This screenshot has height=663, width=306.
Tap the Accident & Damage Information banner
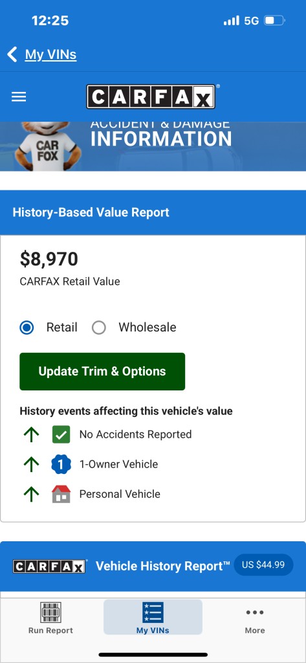pos(153,146)
